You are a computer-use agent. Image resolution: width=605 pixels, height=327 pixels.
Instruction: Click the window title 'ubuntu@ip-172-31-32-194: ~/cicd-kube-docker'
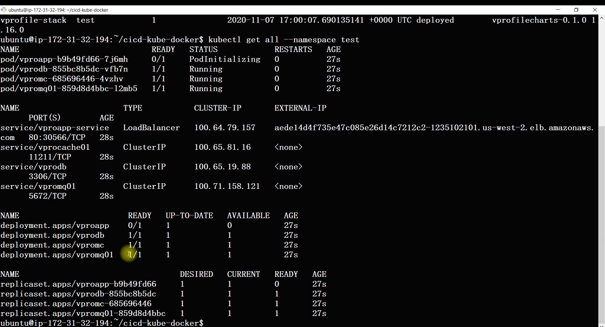(x=58, y=10)
